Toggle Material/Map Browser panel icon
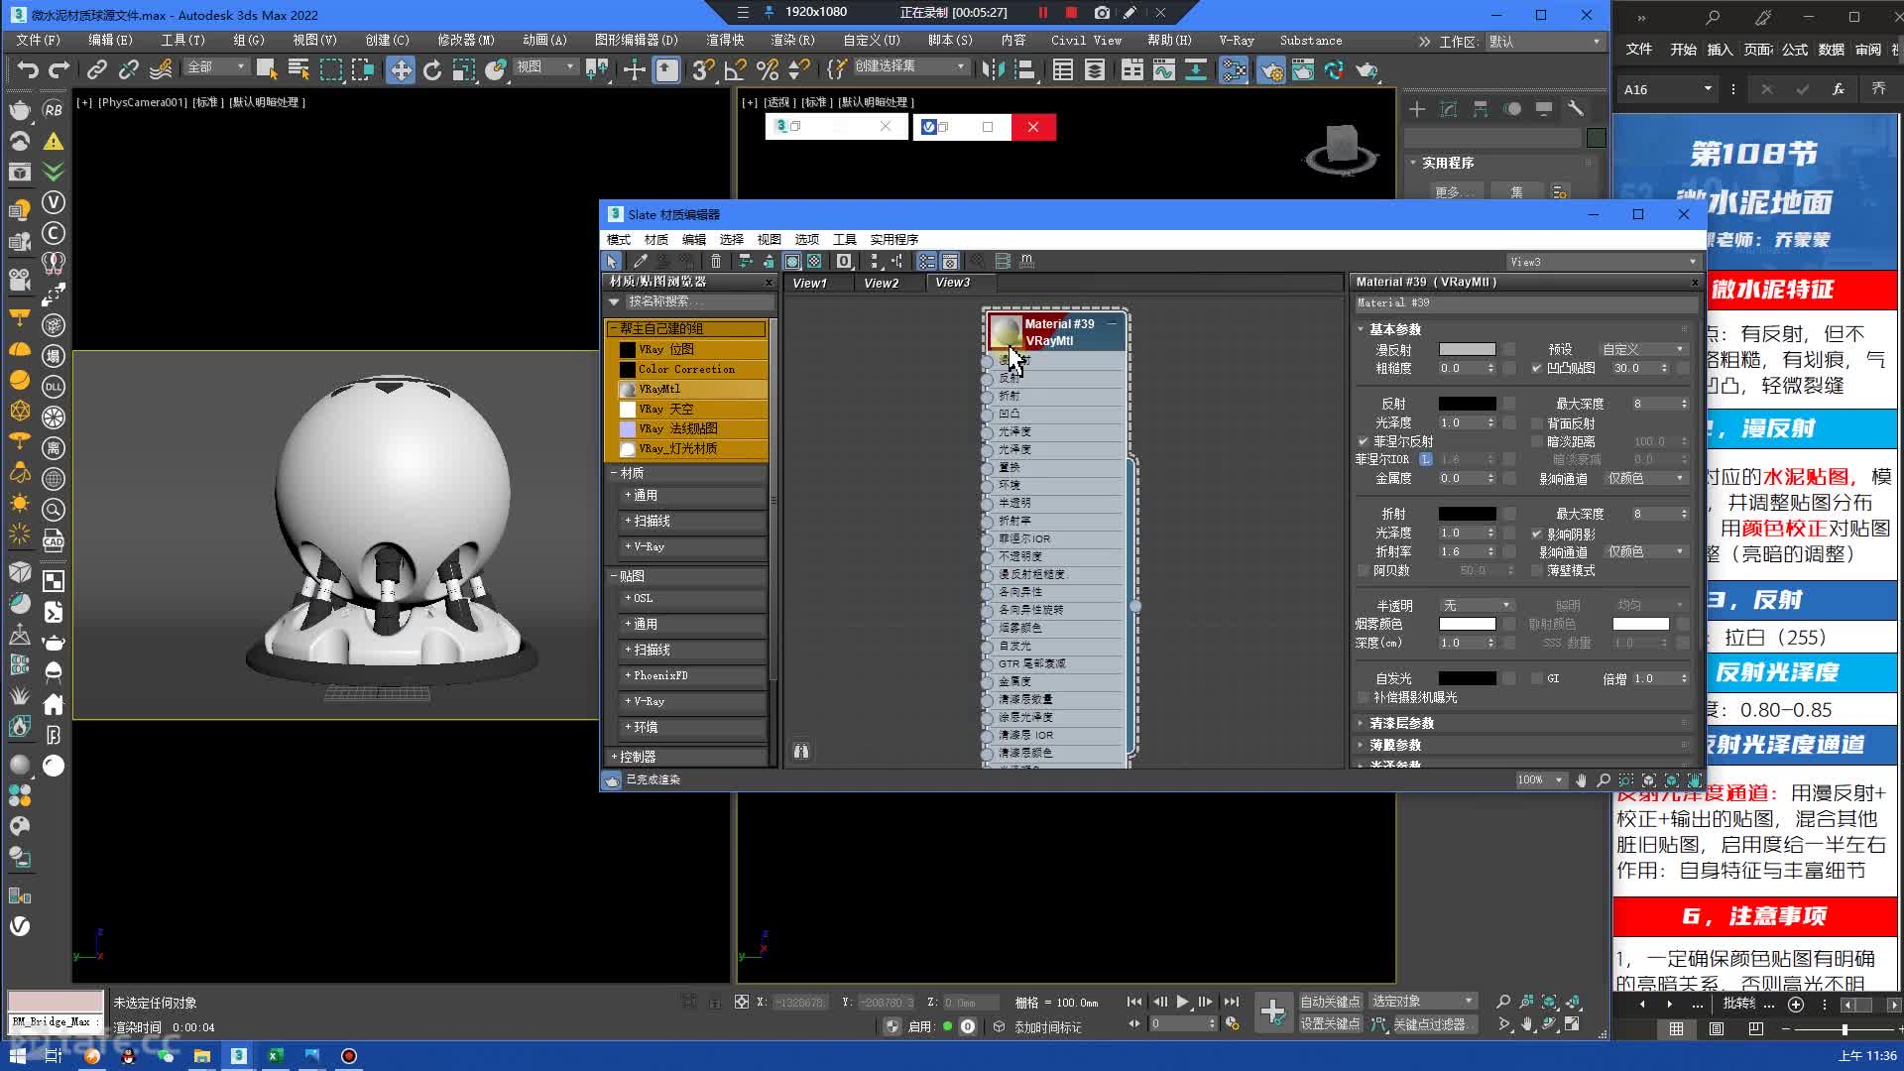The height and width of the screenshot is (1071, 1904). point(926,261)
